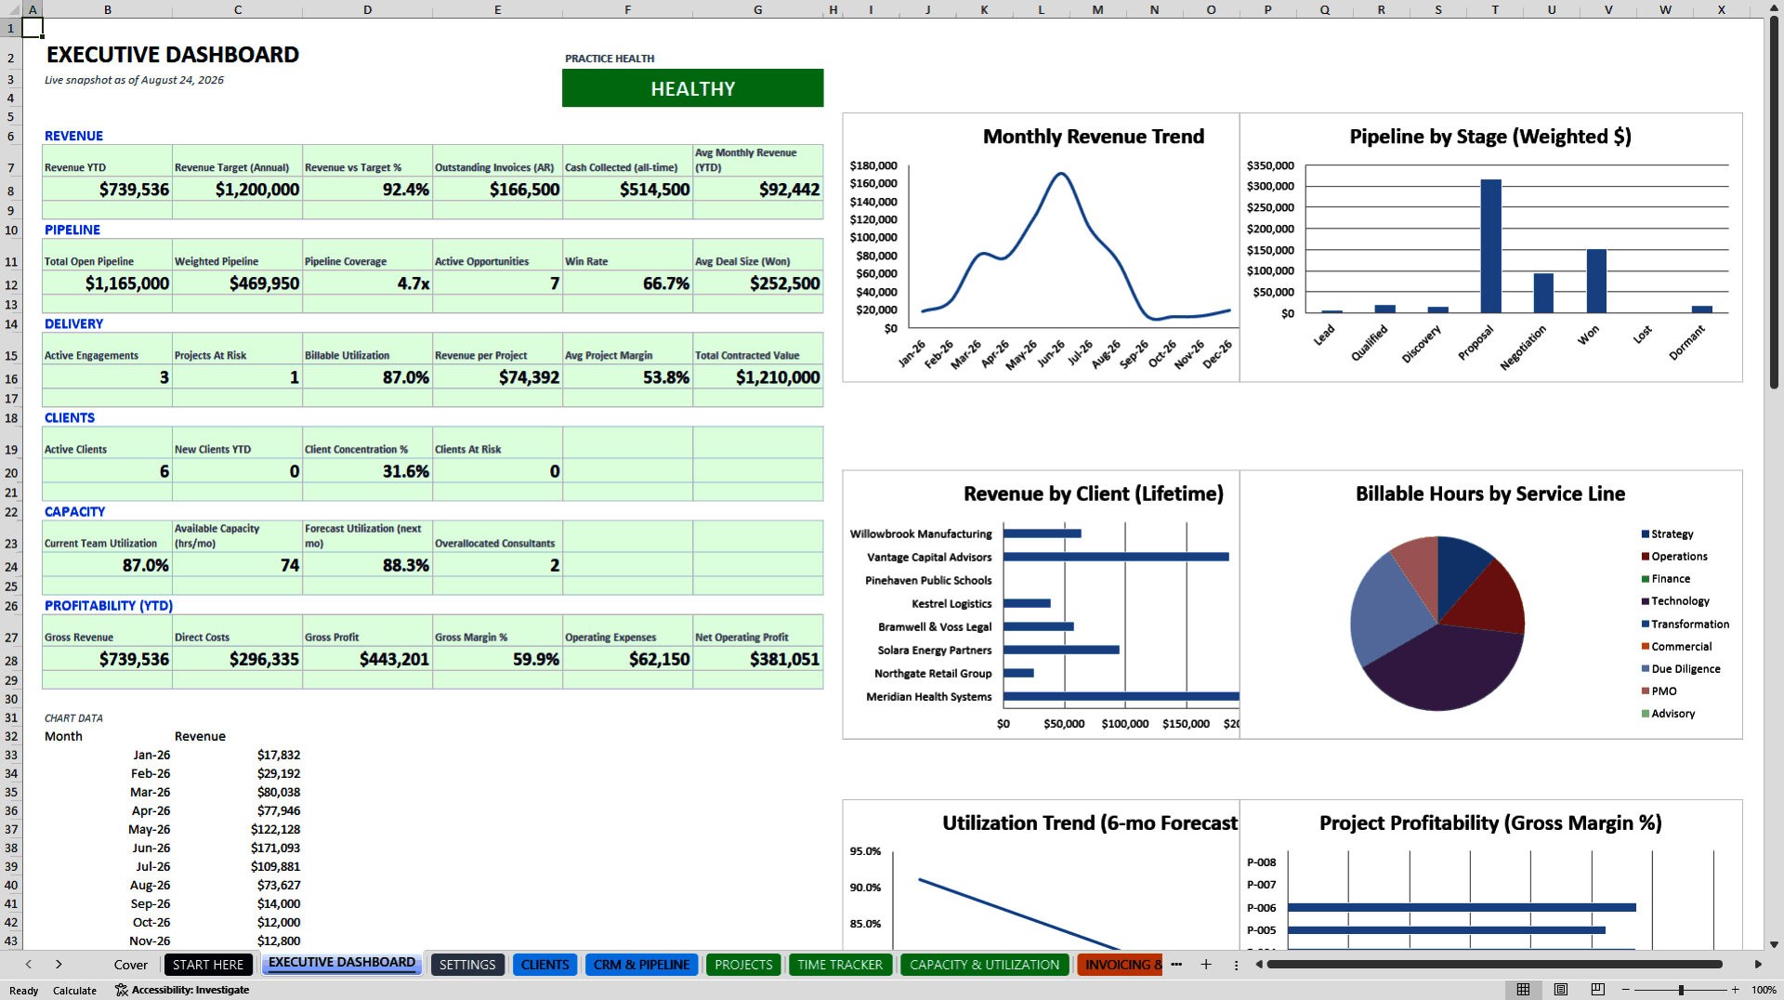Click the P-006 profitability bar
Image resolution: width=1784 pixels, height=1000 pixels.
point(1462,907)
